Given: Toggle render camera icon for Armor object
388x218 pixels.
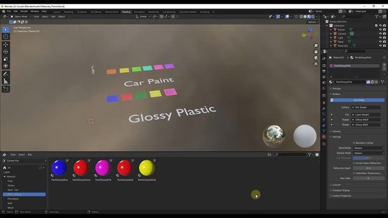Looking at the screenshot, I should click(x=384, y=30).
